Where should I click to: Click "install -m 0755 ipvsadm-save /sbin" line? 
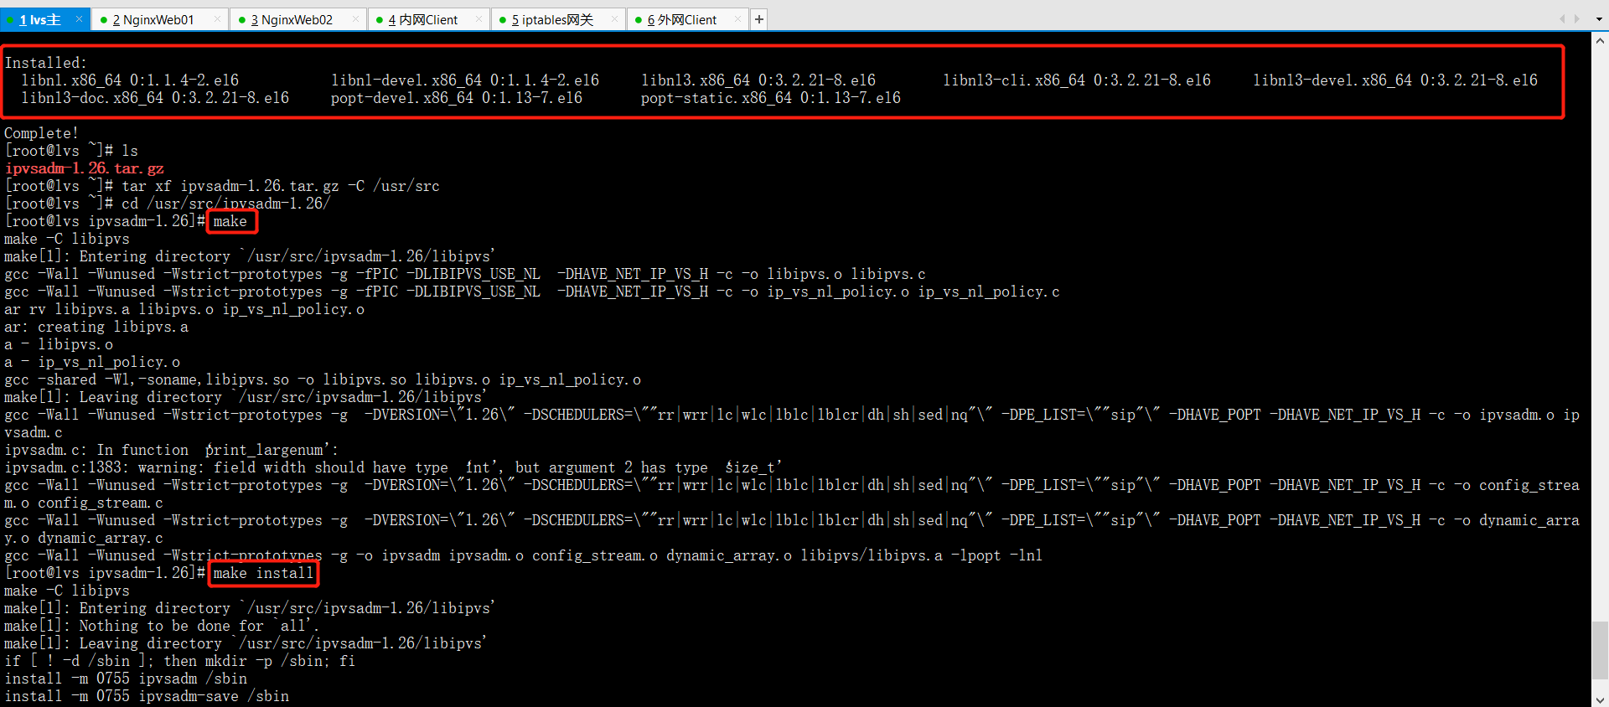pos(147,696)
